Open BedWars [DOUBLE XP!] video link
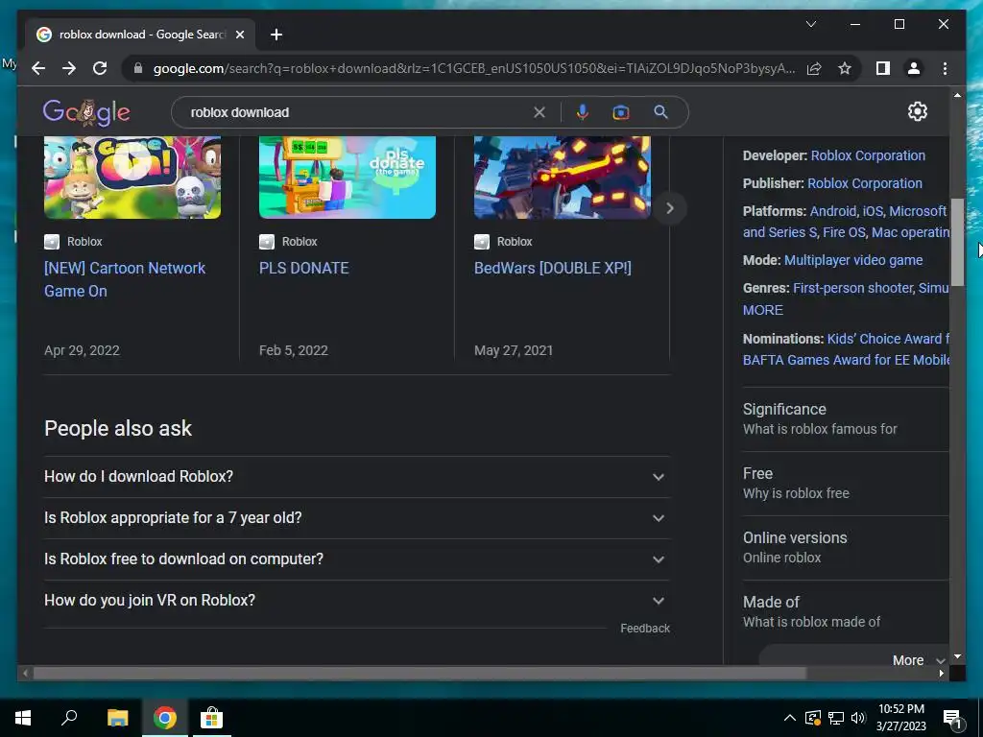This screenshot has width=983, height=737. (552, 268)
